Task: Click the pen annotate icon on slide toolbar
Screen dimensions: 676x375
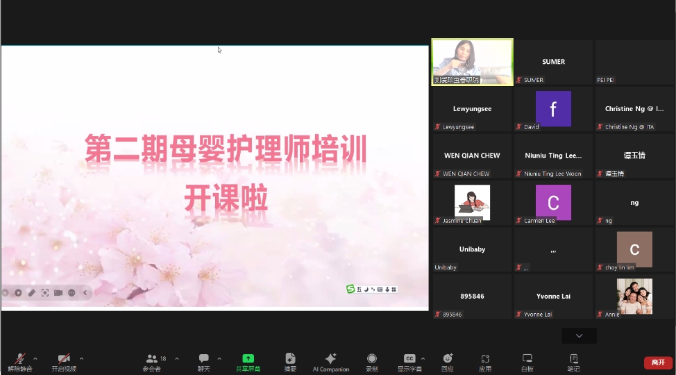Action: pos(32,293)
